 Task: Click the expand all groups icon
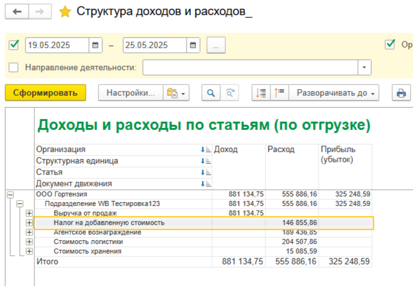click(x=279, y=93)
